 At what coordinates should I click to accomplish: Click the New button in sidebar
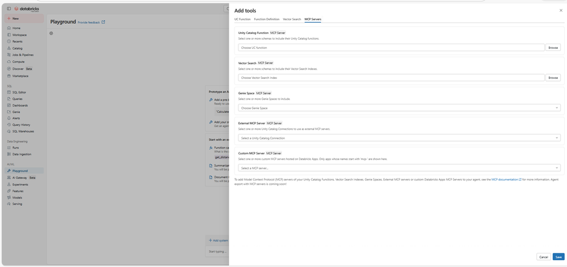pyautogui.click(x=24, y=19)
